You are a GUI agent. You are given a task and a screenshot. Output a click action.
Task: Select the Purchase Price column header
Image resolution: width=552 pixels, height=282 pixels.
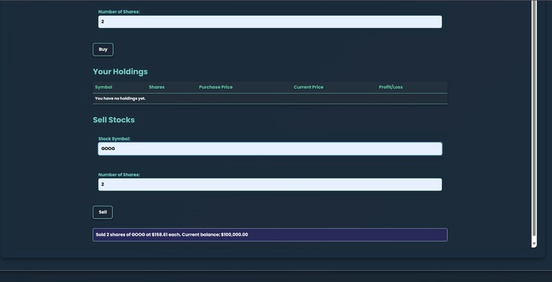tap(216, 87)
